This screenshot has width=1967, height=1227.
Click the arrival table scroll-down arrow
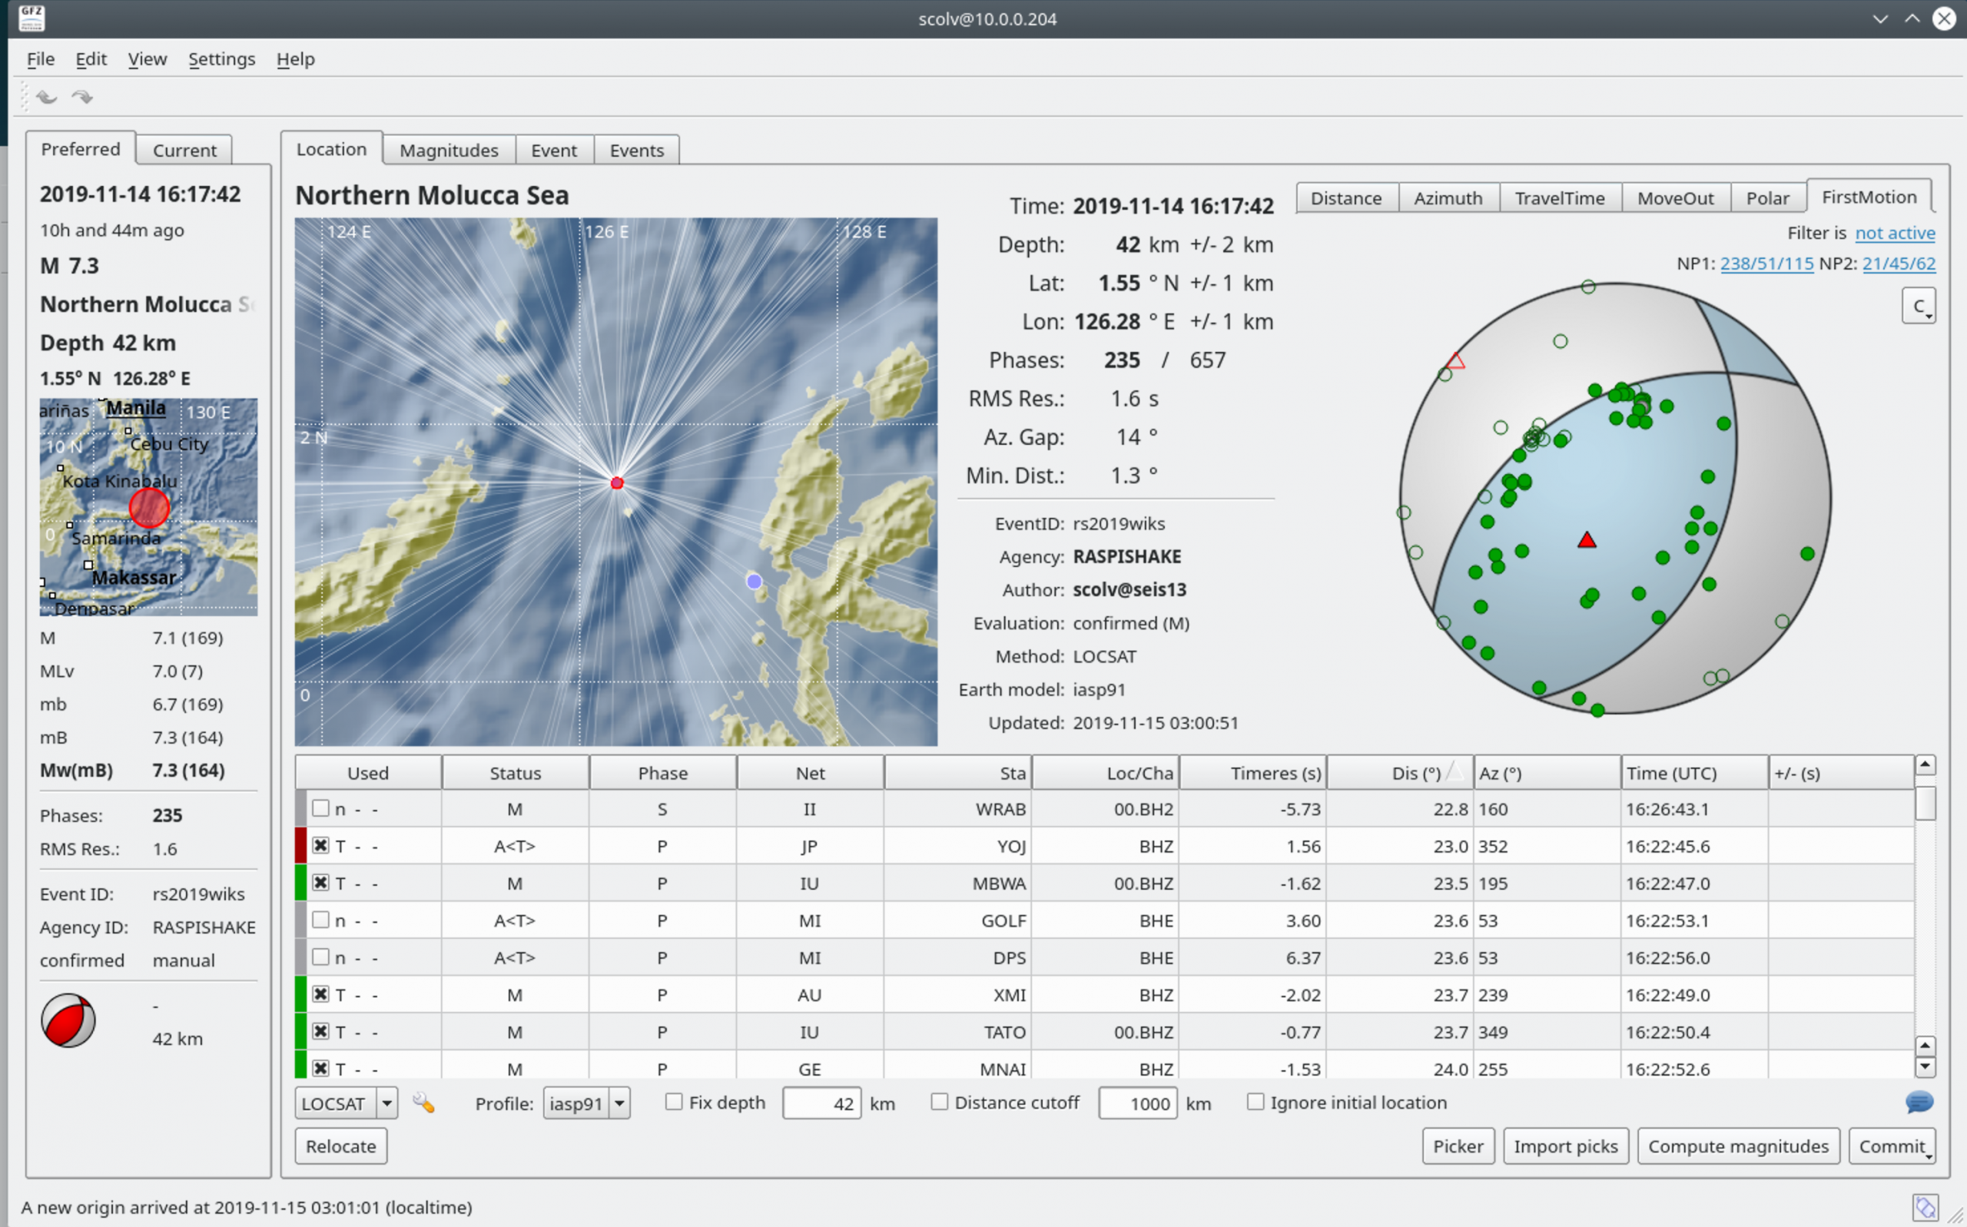[x=1925, y=1067]
